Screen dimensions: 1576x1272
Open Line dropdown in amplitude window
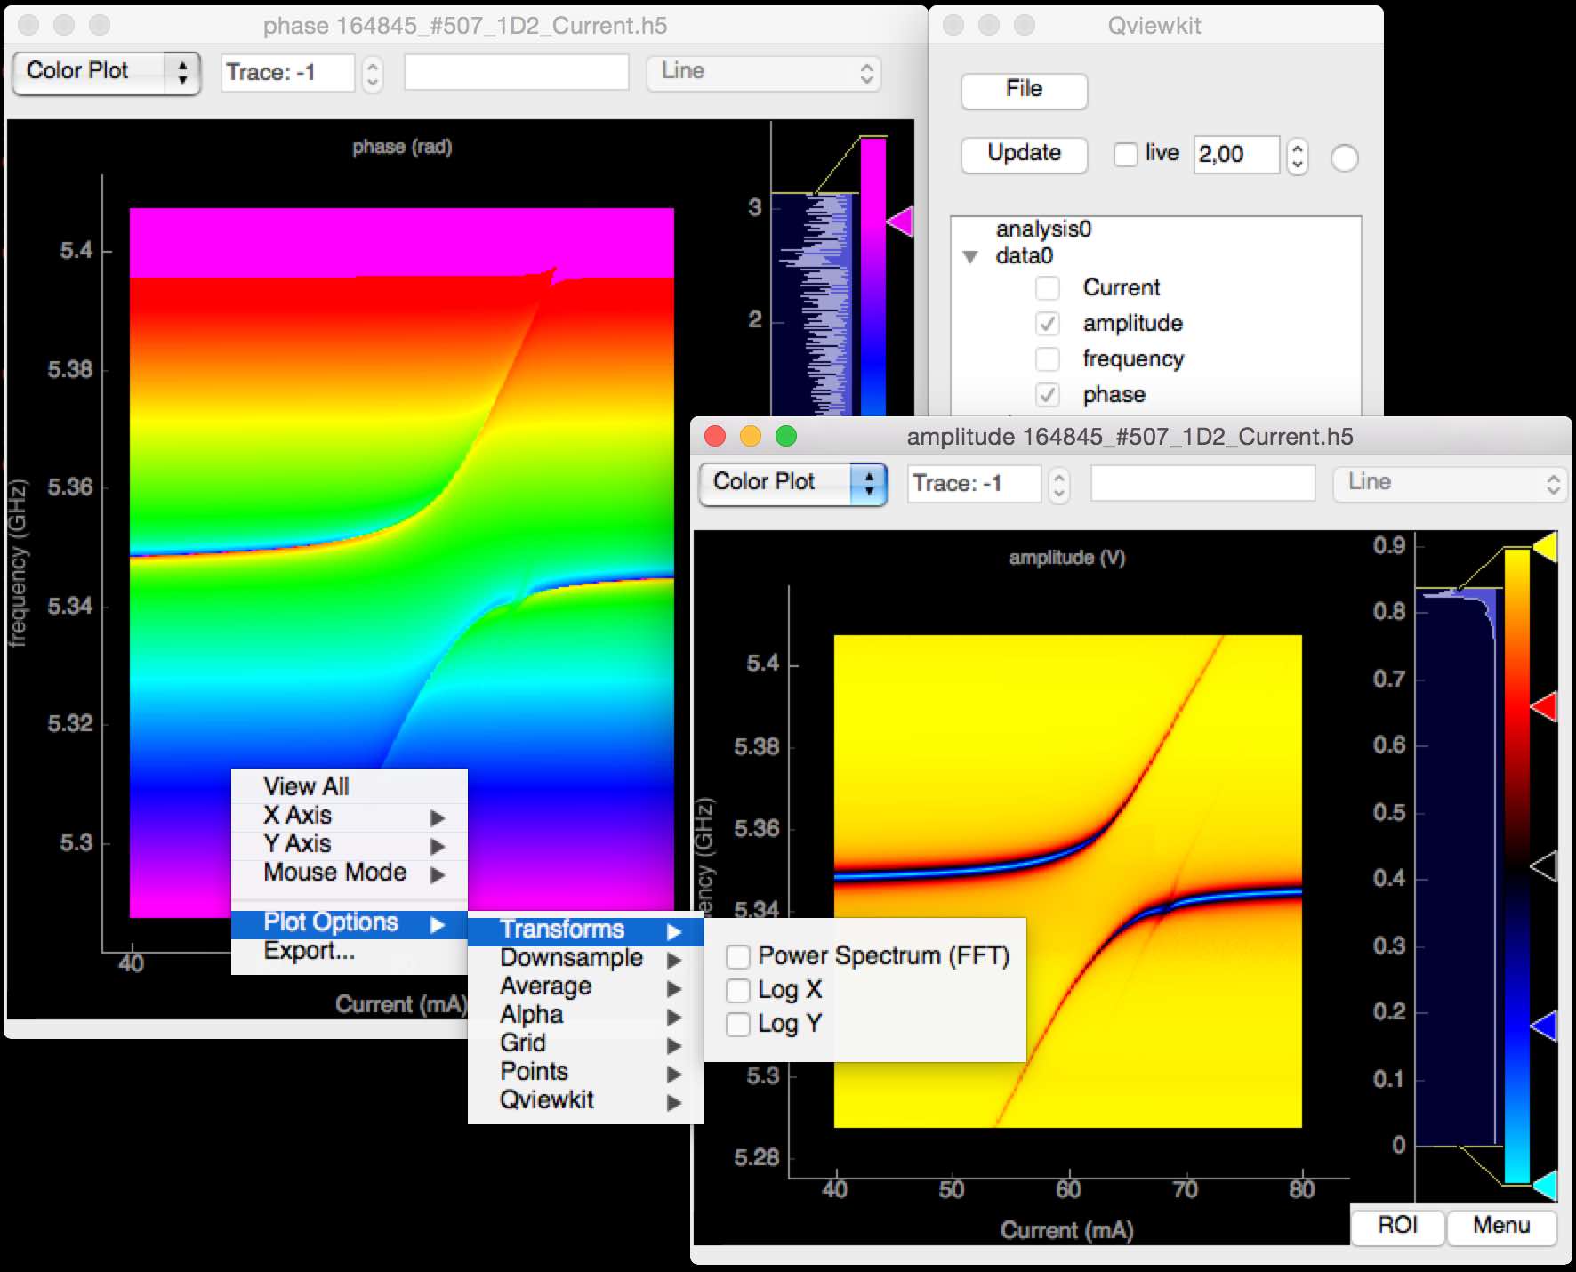pos(1450,483)
